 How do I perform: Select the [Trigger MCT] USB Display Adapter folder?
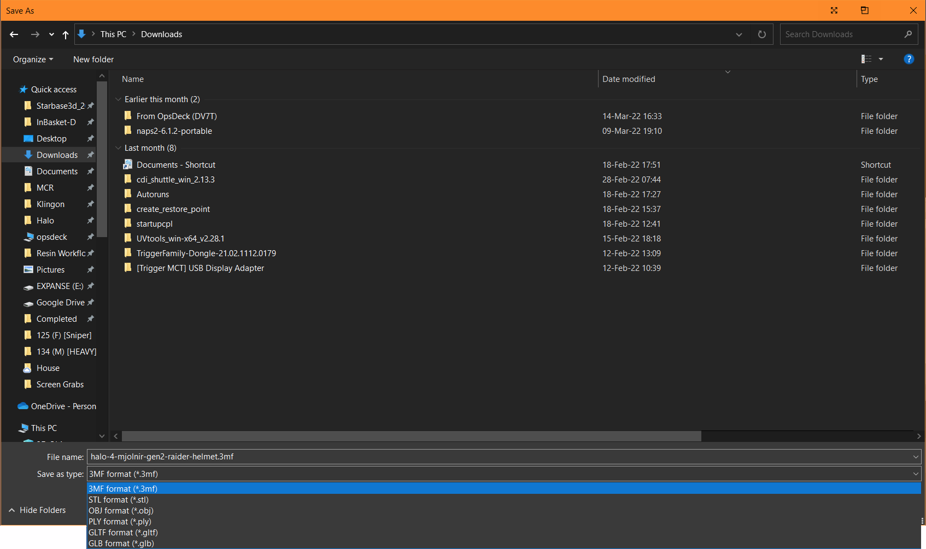[x=200, y=268]
